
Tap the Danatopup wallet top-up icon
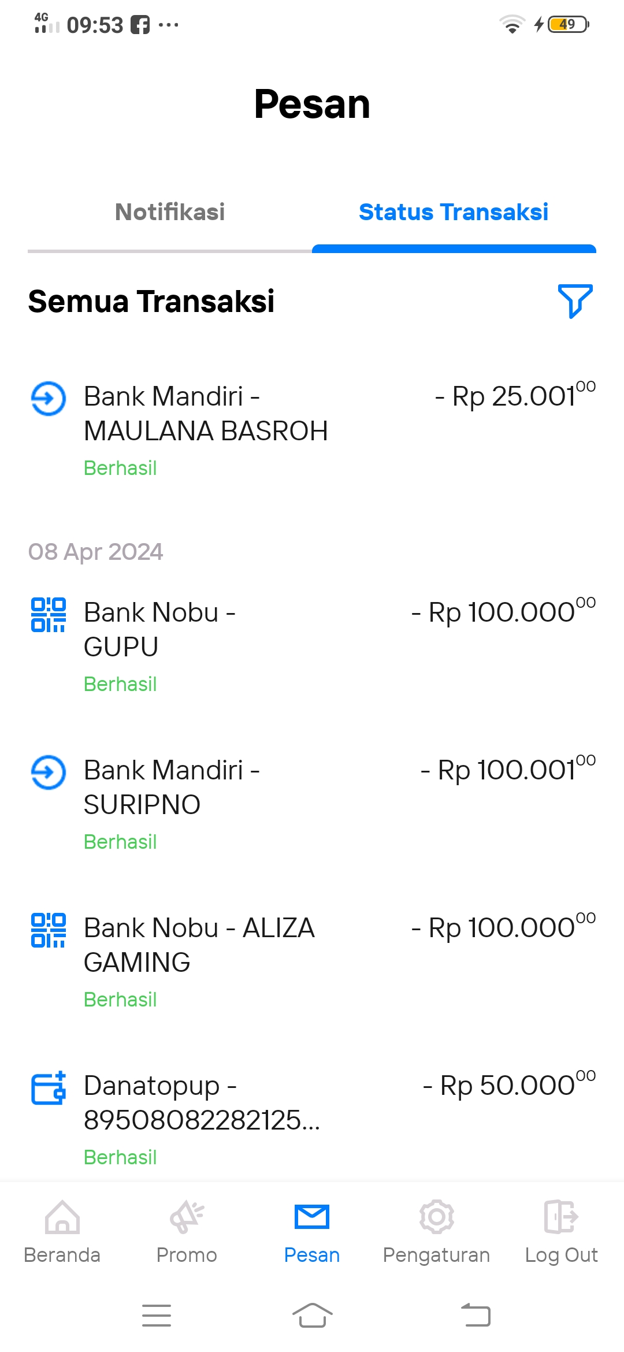(x=49, y=1088)
